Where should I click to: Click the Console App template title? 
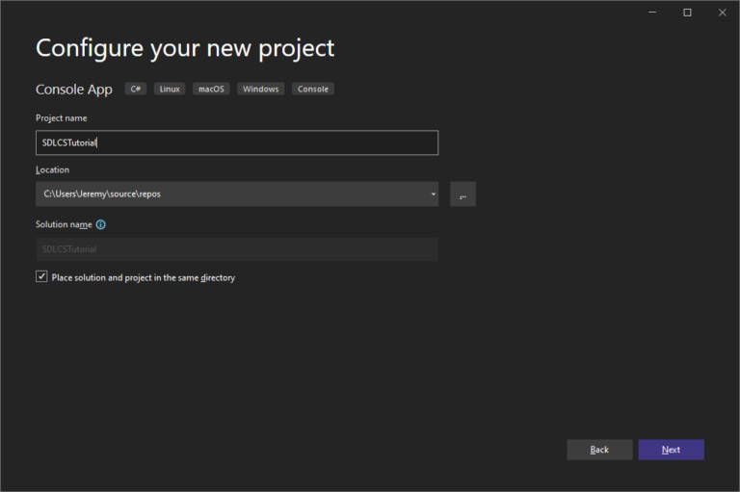tap(74, 90)
